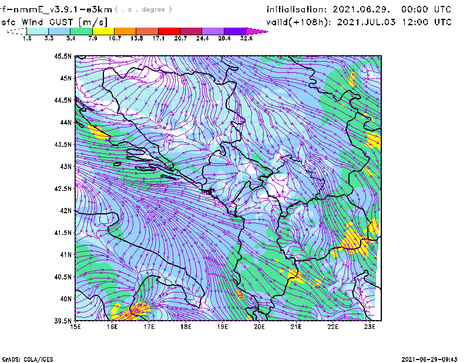Click the legend value 20.7
Viewport: 470px width, 363px height.
point(180,38)
